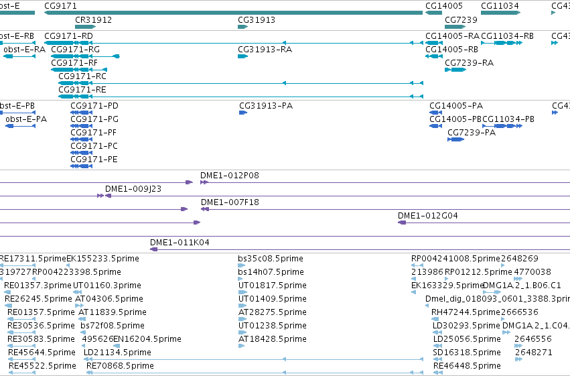The width and height of the screenshot is (570, 376).
Task: Select the obst-E-PA protein label
Action: click(26, 119)
